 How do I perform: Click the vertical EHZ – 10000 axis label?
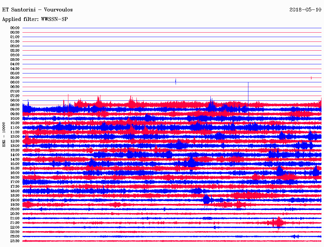[x=4, y=134]
